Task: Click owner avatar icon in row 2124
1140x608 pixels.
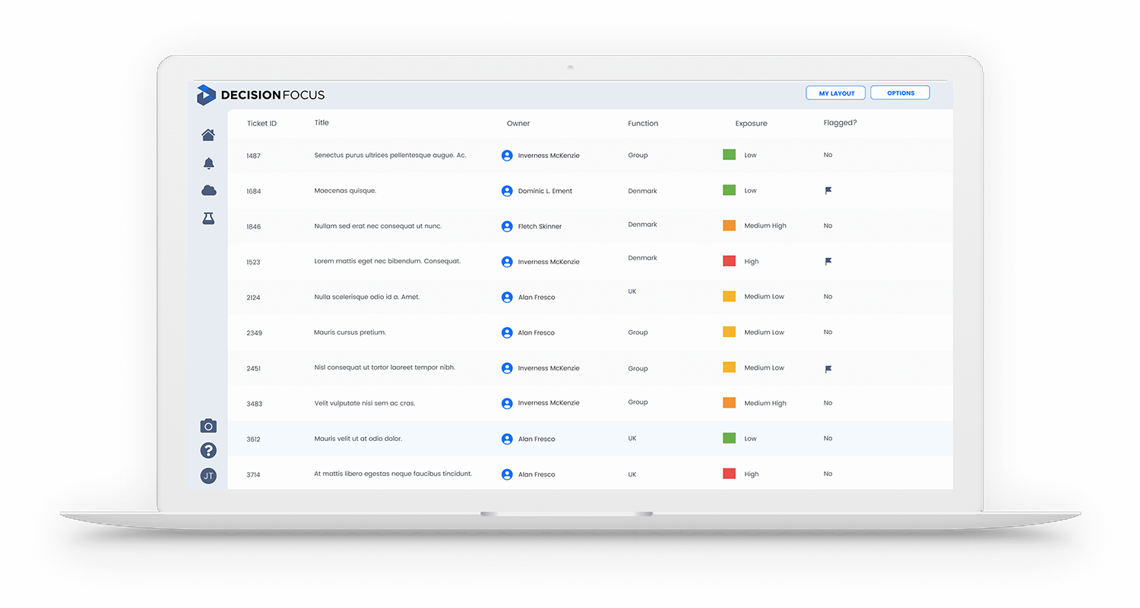Action: (507, 297)
